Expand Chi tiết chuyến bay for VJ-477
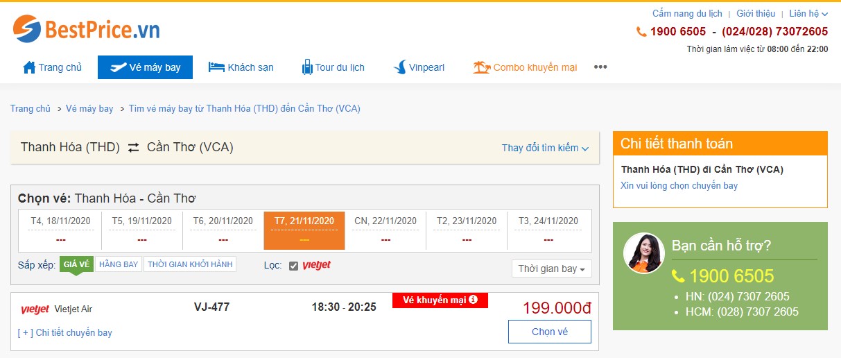 [x=65, y=332]
